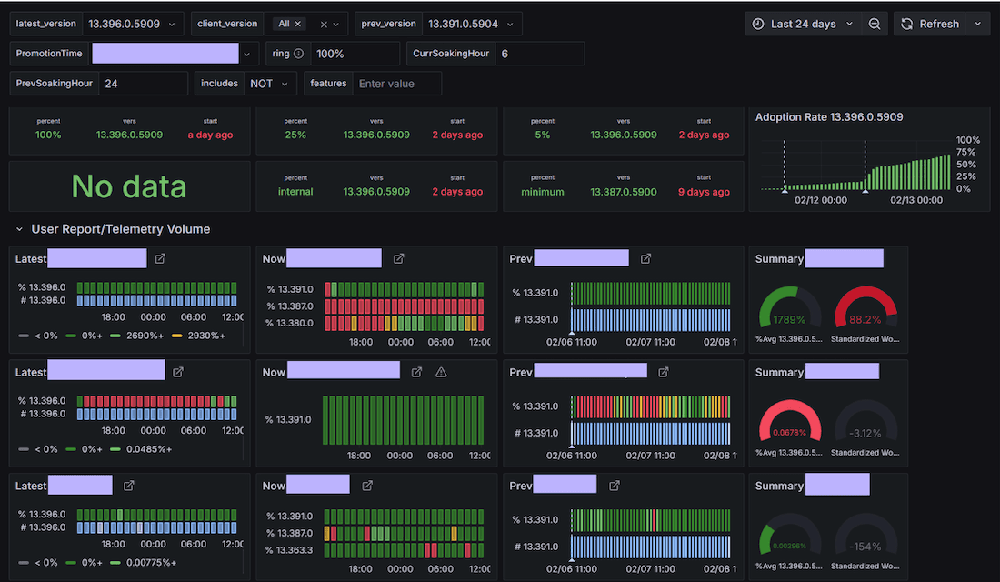1000x582 pixels.
Task: Open the data link on the top Latest panel
Action: tap(159, 258)
